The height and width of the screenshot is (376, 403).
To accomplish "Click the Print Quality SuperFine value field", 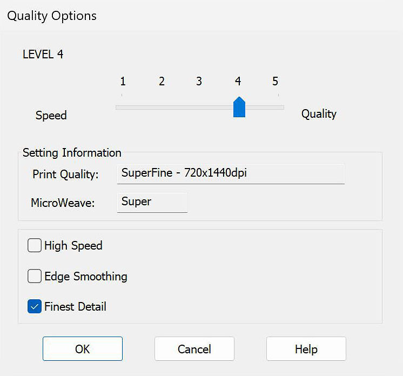I will (231, 174).
